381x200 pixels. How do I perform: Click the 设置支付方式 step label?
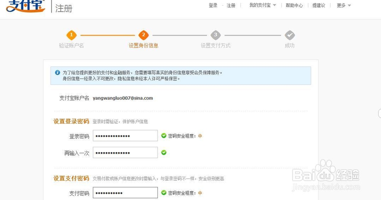tap(216, 46)
